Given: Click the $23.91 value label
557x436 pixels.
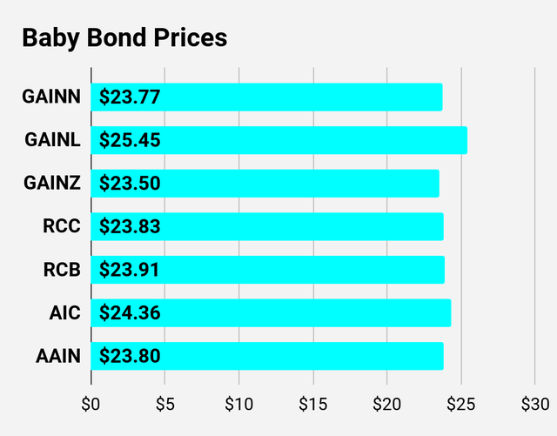Looking at the screenshot, I should [x=130, y=270].
